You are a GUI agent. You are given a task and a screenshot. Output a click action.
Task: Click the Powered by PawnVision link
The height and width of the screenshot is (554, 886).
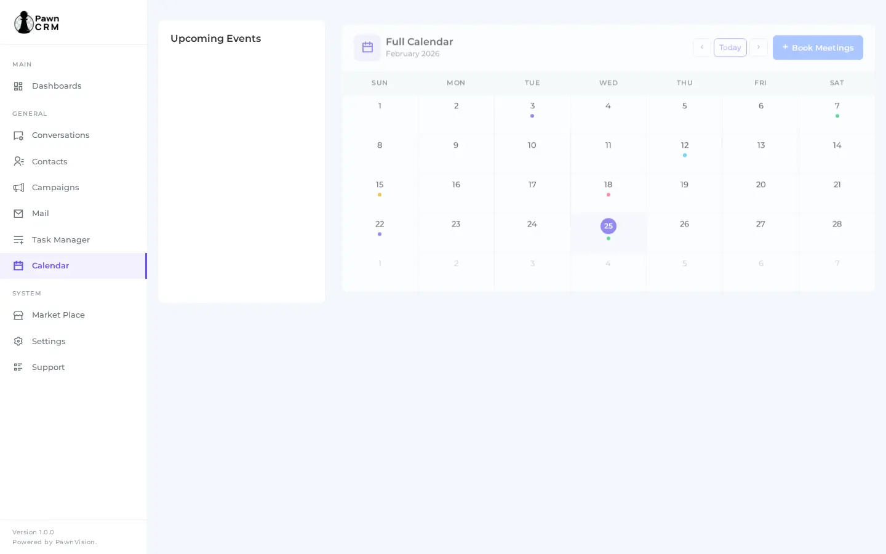coord(54,542)
